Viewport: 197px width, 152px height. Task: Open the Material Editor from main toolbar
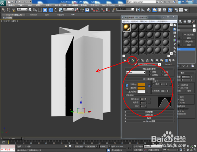(x=170, y=10)
